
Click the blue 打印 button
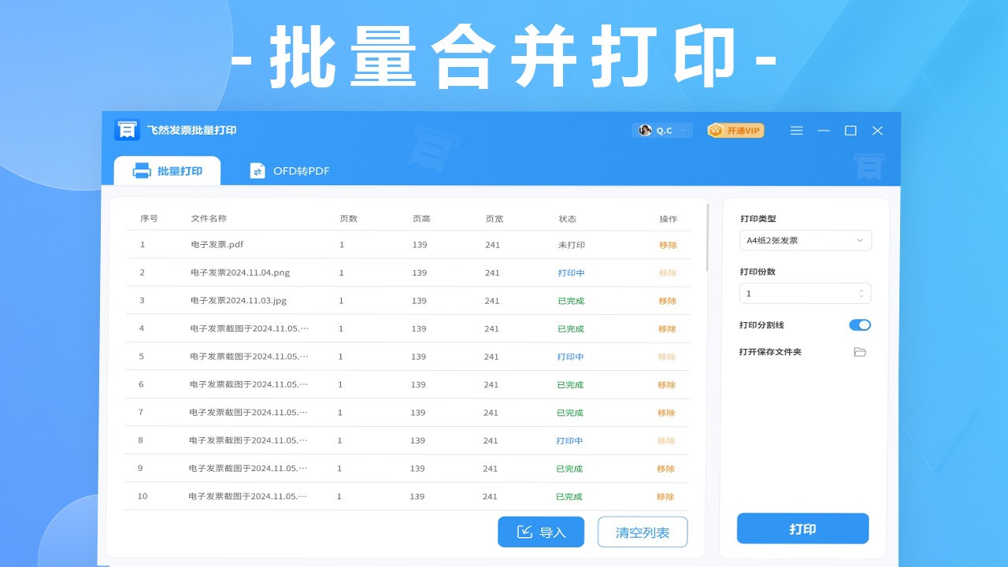tap(802, 528)
